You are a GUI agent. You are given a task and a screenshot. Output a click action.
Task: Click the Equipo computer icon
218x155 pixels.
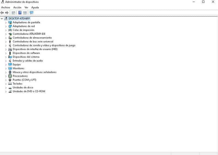pos(10,65)
